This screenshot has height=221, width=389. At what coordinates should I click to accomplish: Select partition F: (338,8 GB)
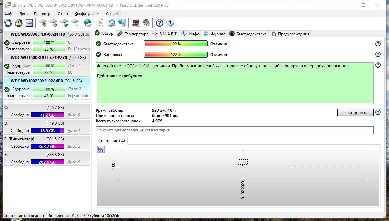pos(47,158)
